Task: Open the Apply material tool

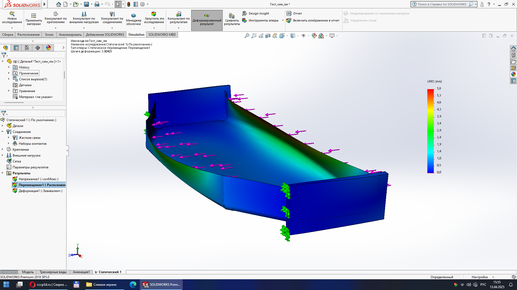Action: coord(34,19)
